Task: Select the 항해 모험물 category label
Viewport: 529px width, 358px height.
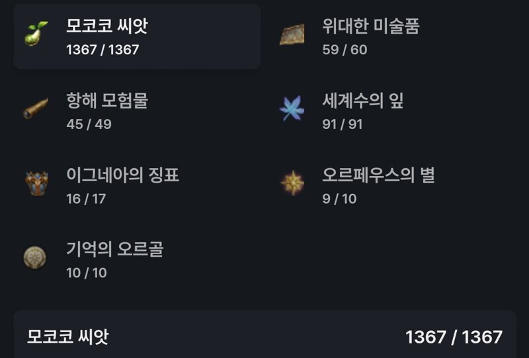Action: pyautogui.click(x=107, y=101)
